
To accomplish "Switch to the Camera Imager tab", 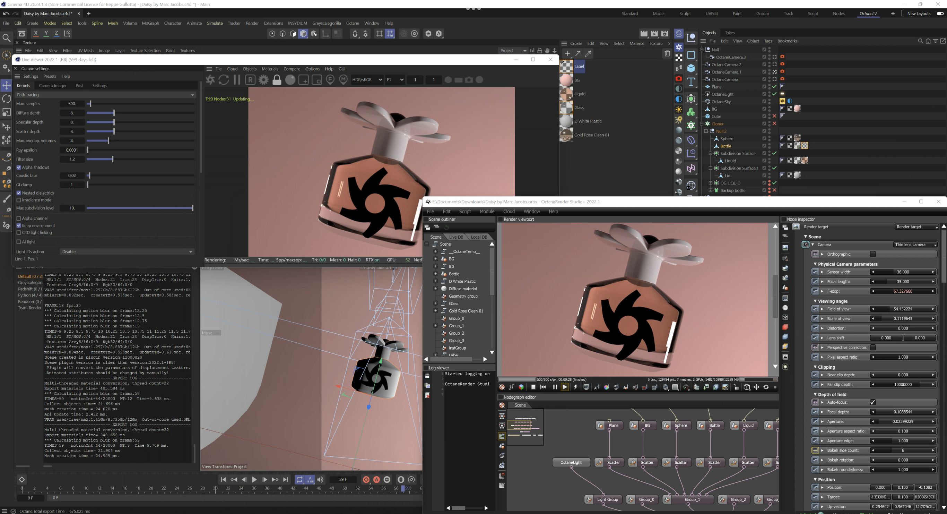I will click(x=53, y=86).
